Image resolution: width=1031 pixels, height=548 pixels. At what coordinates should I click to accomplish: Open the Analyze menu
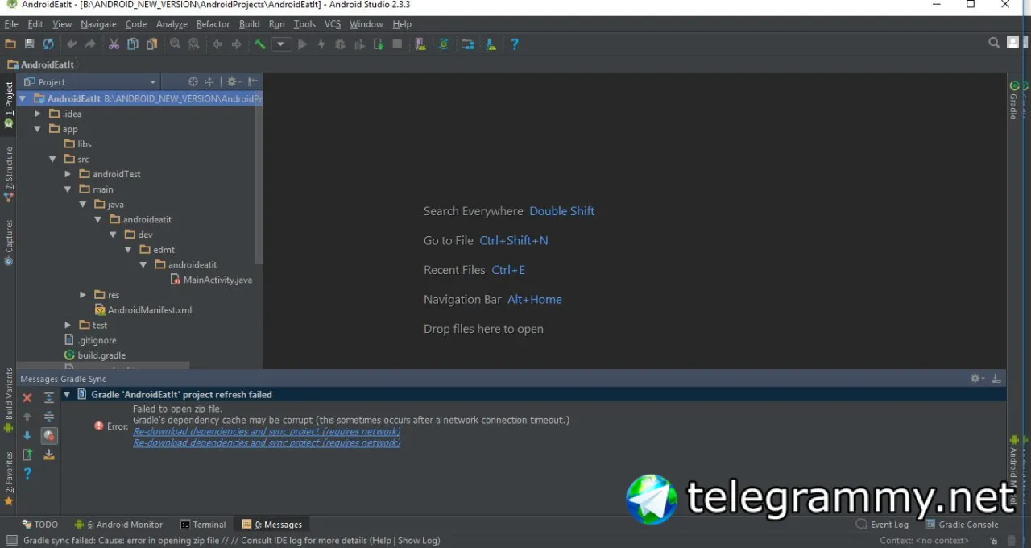(x=172, y=24)
